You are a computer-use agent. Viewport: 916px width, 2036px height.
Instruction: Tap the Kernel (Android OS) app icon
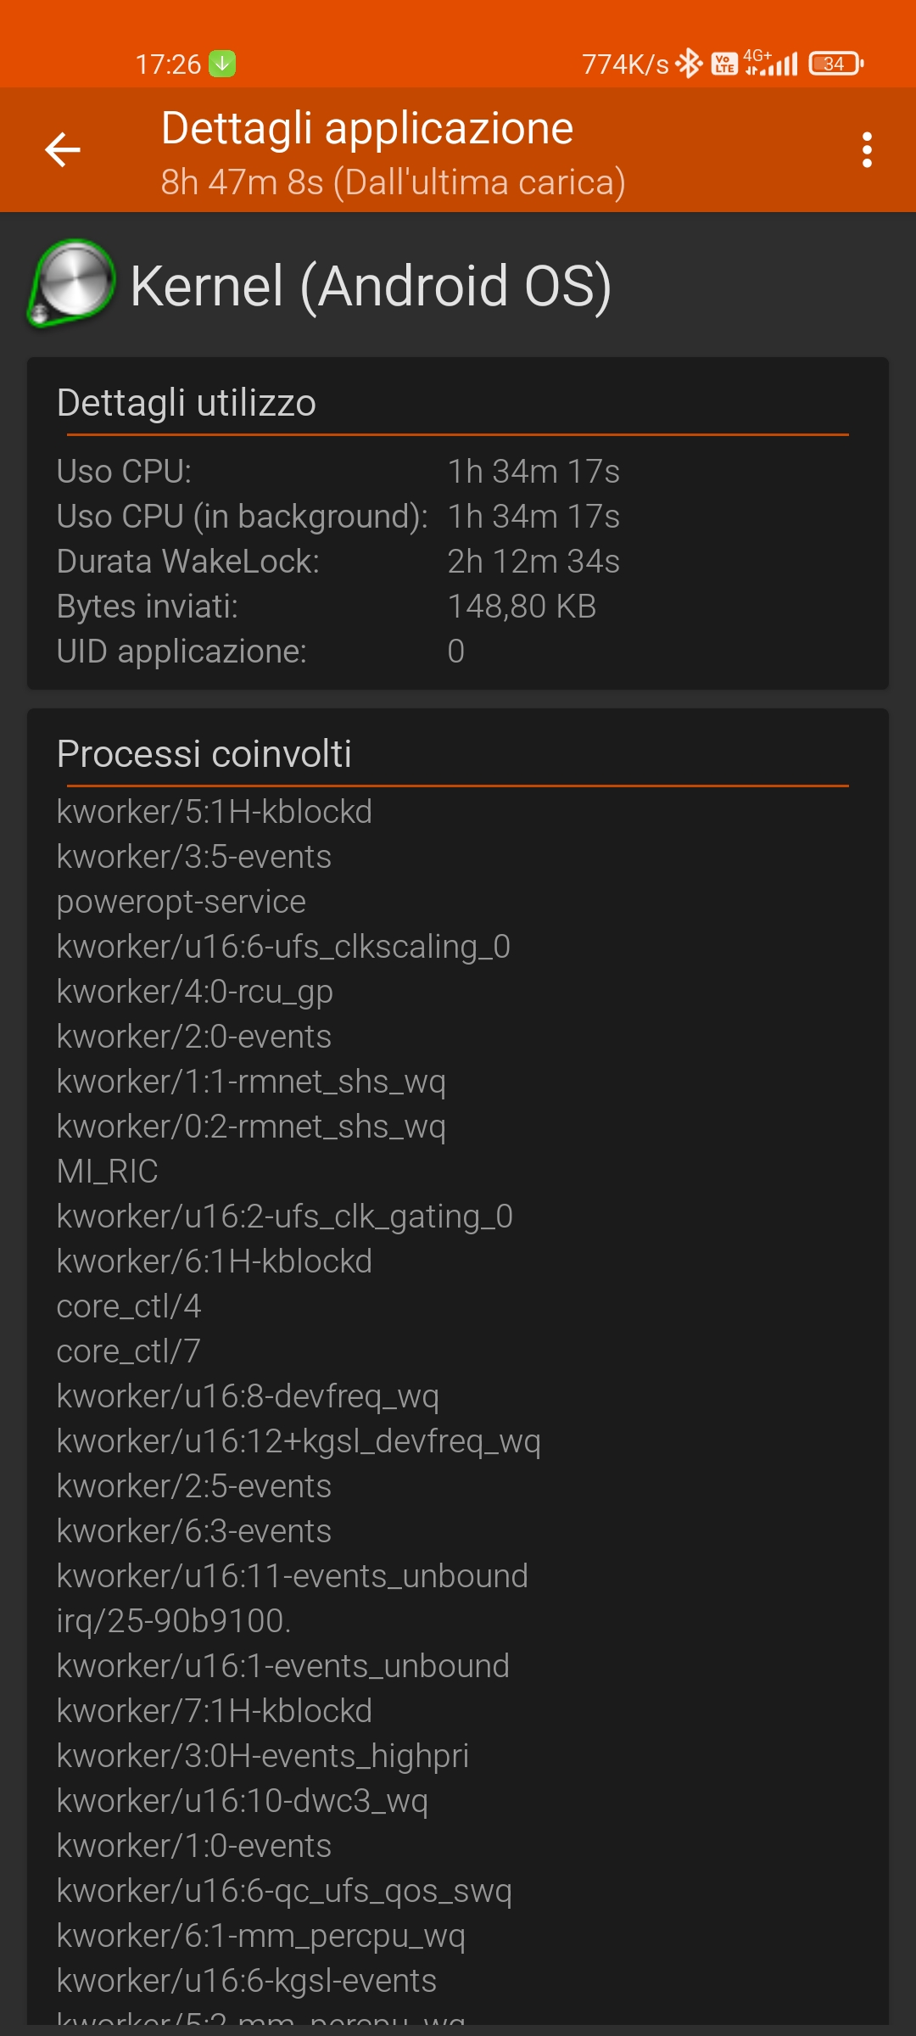point(72,283)
